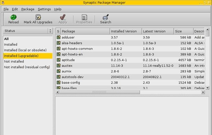Select the All status filter
Viewport: 212px width, 135px height.
pos(7,39)
